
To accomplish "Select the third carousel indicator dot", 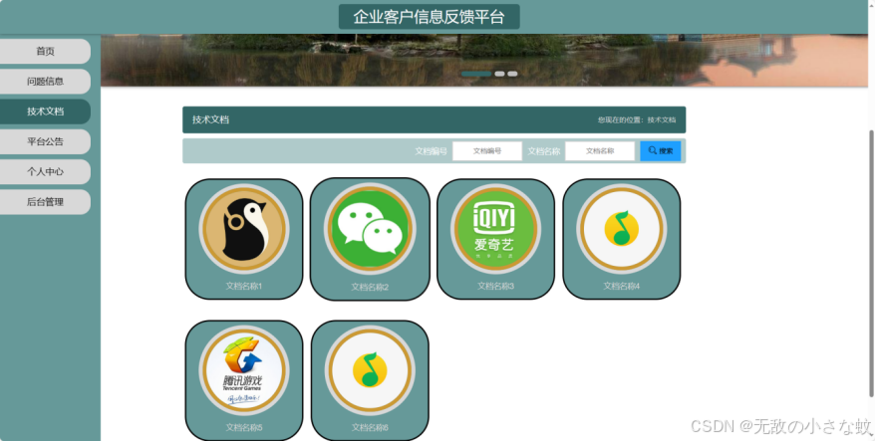I will point(512,74).
